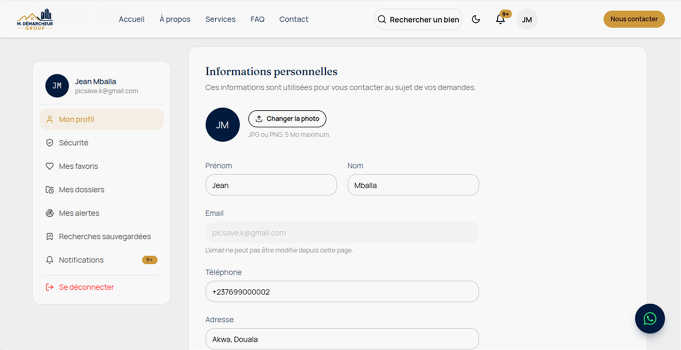
Task: Click the Adresse field with Akwa, Douala
Action: coord(342,339)
